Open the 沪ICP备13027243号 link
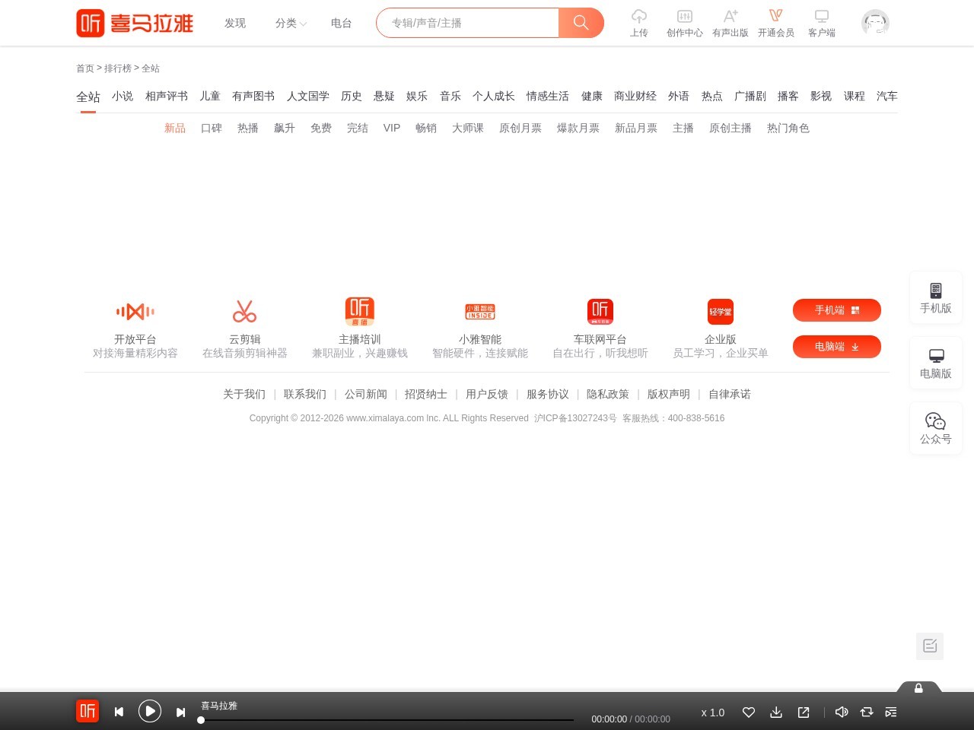The width and height of the screenshot is (974, 730). [x=575, y=418]
